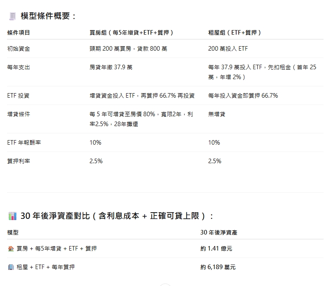Screen dimensions: 326x286
Task: Click the 條件項目 column header
Action: (19, 33)
